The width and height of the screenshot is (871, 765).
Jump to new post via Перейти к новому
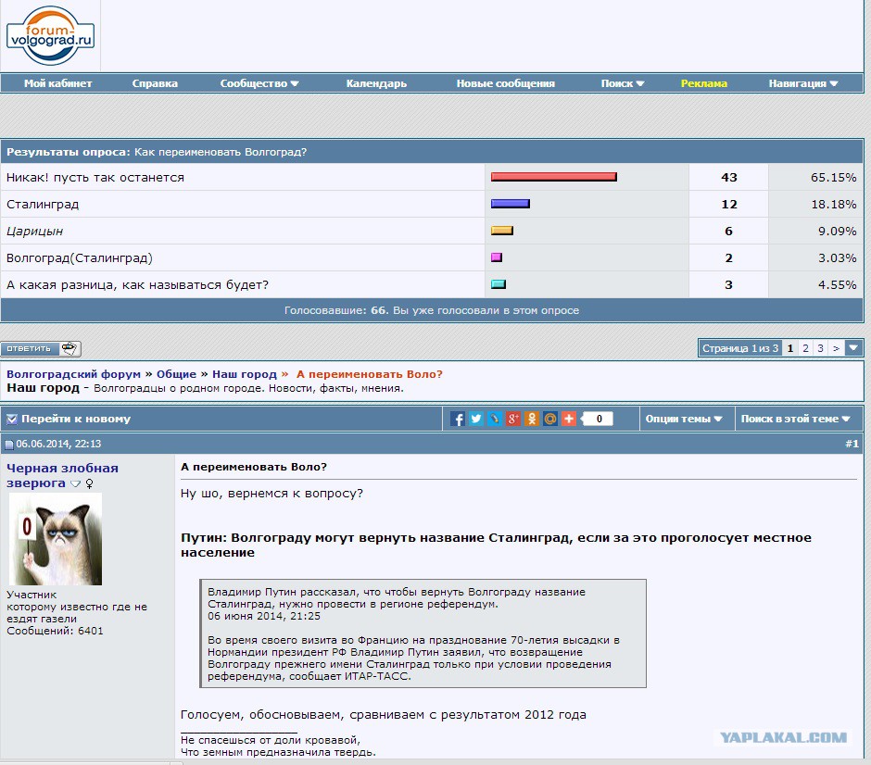(76, 420)
